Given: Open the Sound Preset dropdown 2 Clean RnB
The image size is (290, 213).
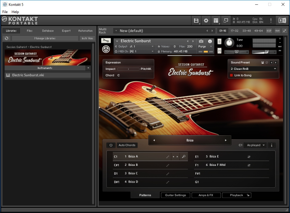Looking at the screenshot, I should coord(253,69).
